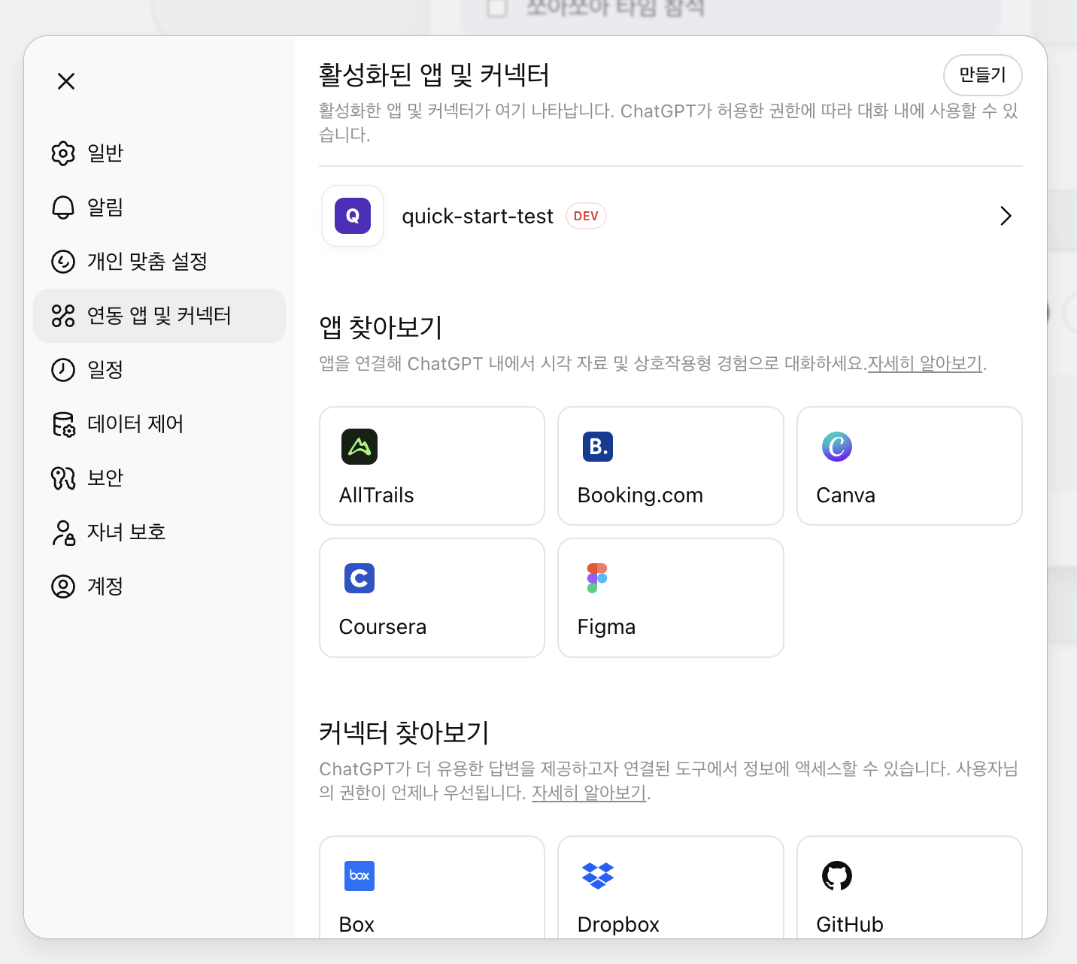The image size is (1077, 964).
Task: Follow 자세히 알아보기 link under 앱 찾아보기
Action: 925,364
